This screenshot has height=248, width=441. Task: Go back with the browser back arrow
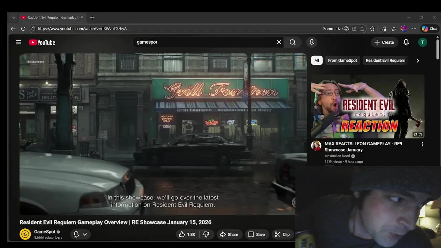13,29
